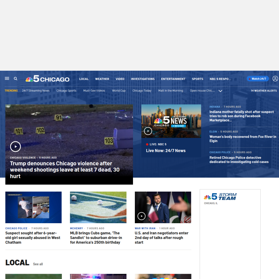279x279 pixels.
Task: Click the Indiana category tag
Action: coord(215,107)
